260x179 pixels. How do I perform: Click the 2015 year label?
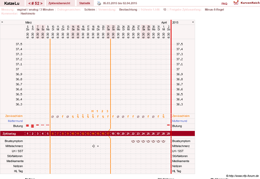(x=175, y=22)
